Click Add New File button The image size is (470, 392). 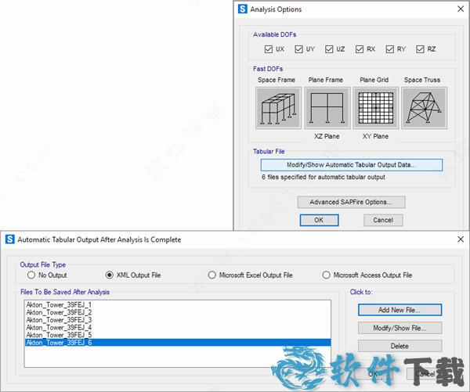(x=399, y=310)
